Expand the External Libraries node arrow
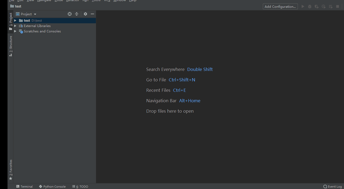 pos(15,26)
